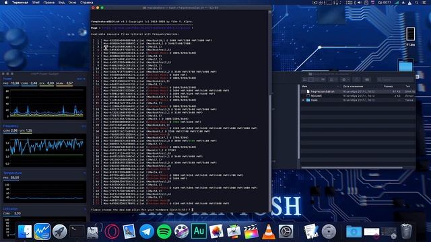Open Notification Center in the menu bar
431x242 pixels.
424,3
